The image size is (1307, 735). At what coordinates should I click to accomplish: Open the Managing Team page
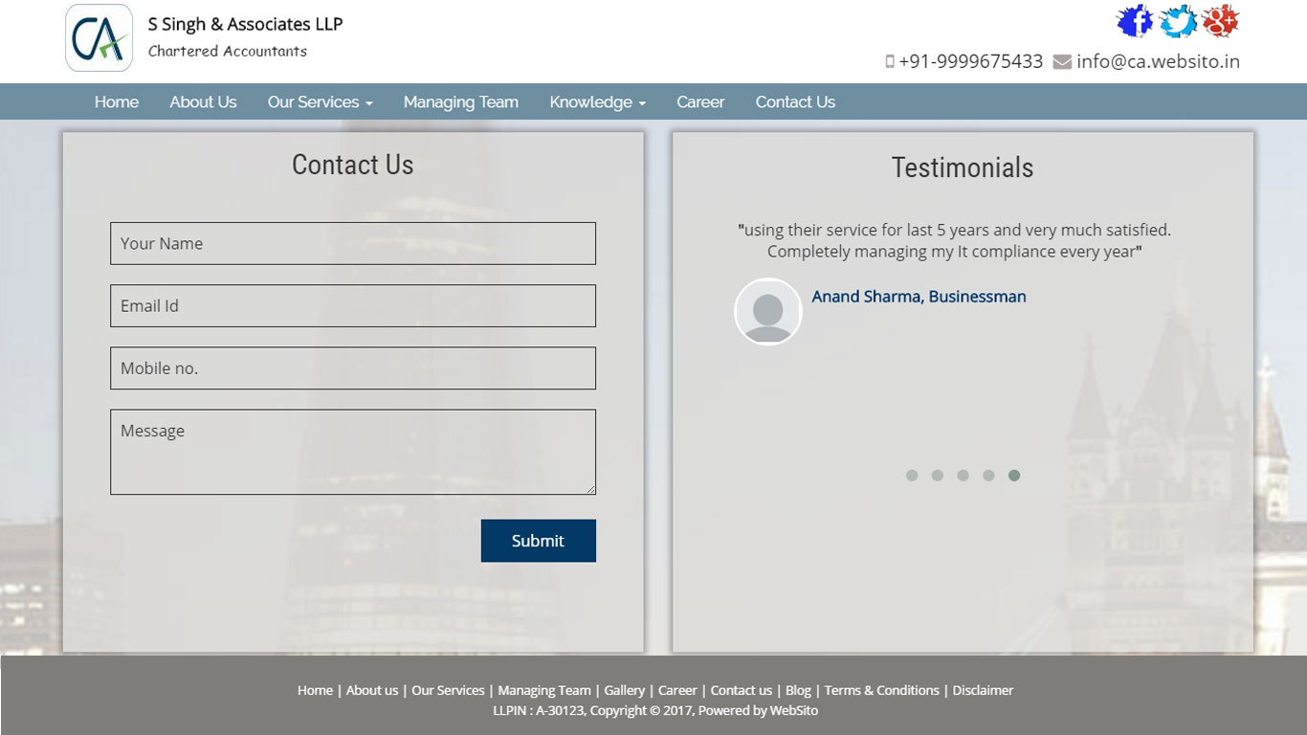461,101
